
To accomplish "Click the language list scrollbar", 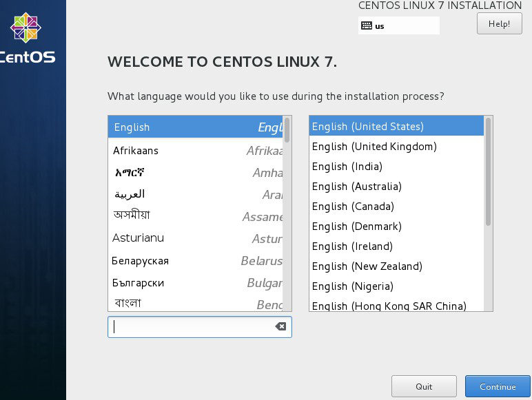I will point(287,129).
